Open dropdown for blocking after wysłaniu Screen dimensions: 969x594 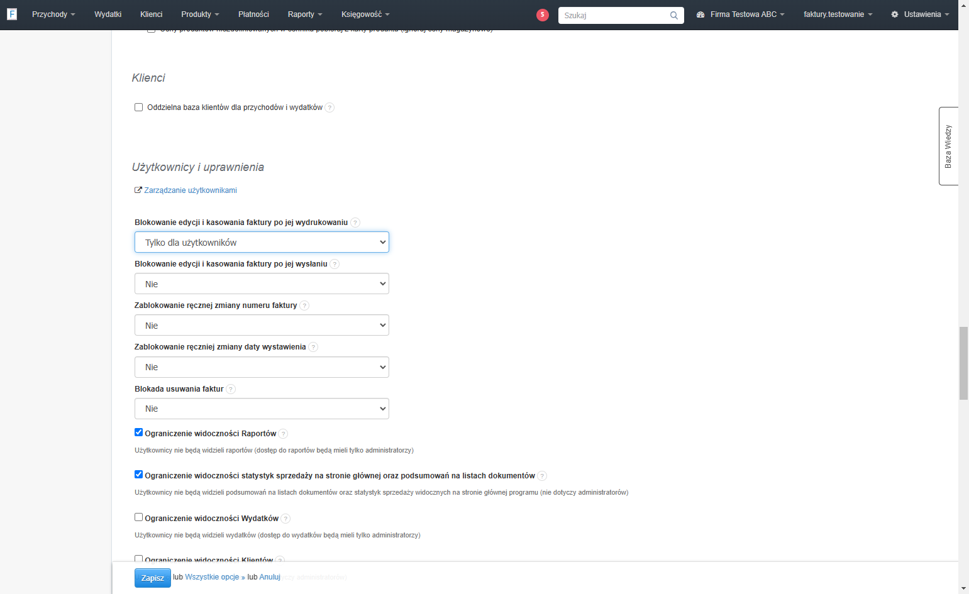pyautogui.click(x=262, y=283)
